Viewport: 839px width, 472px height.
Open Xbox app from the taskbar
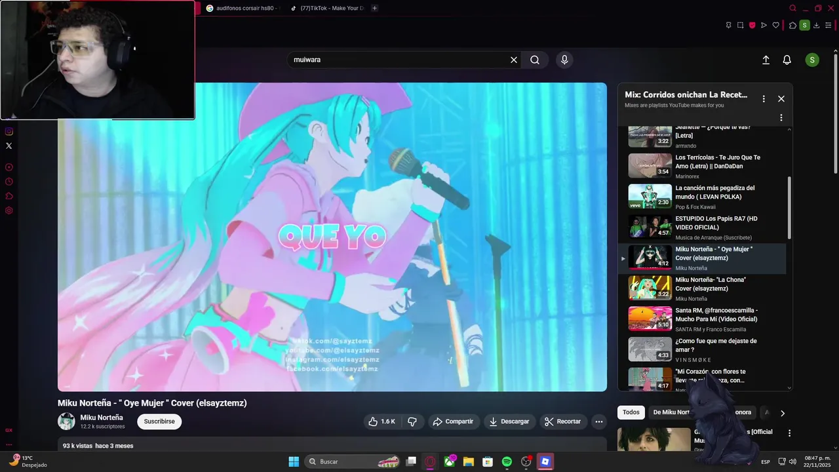[x=450, y=462]
